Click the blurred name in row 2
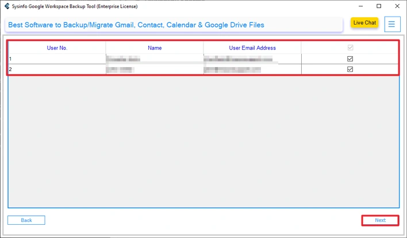This screenshot has height=238, width=407. 120,69
